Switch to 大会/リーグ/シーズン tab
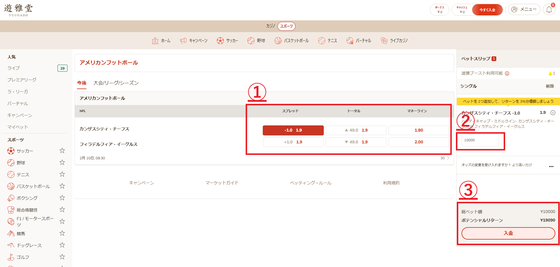560x267 pixels. [x=116, y=83]
